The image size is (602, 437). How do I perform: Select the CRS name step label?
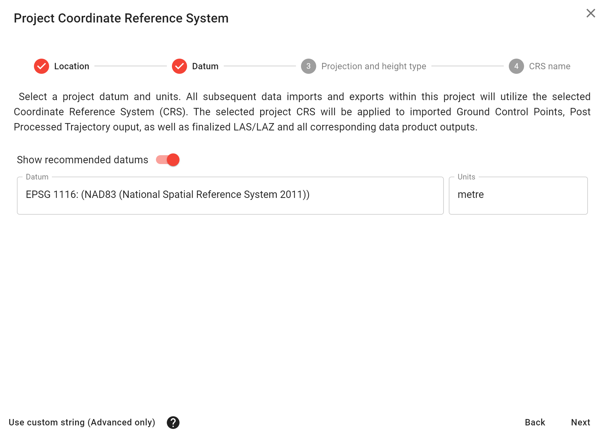click(x=549, y=66)
